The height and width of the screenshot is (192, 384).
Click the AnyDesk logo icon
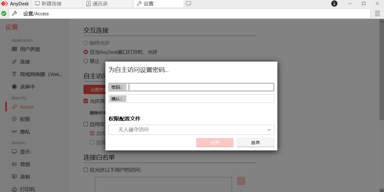(4, 4)
